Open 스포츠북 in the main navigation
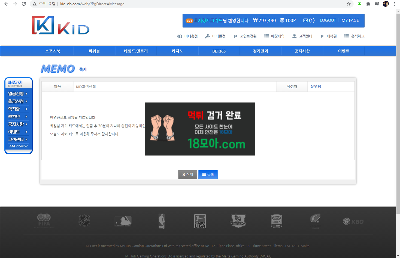This screenshot has height=258, width=400. click(x=53, y=51)
